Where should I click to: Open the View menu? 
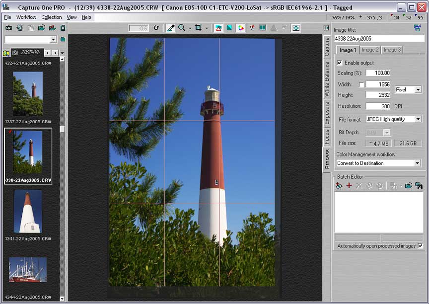pyautogui.click(x=71, y=17)
